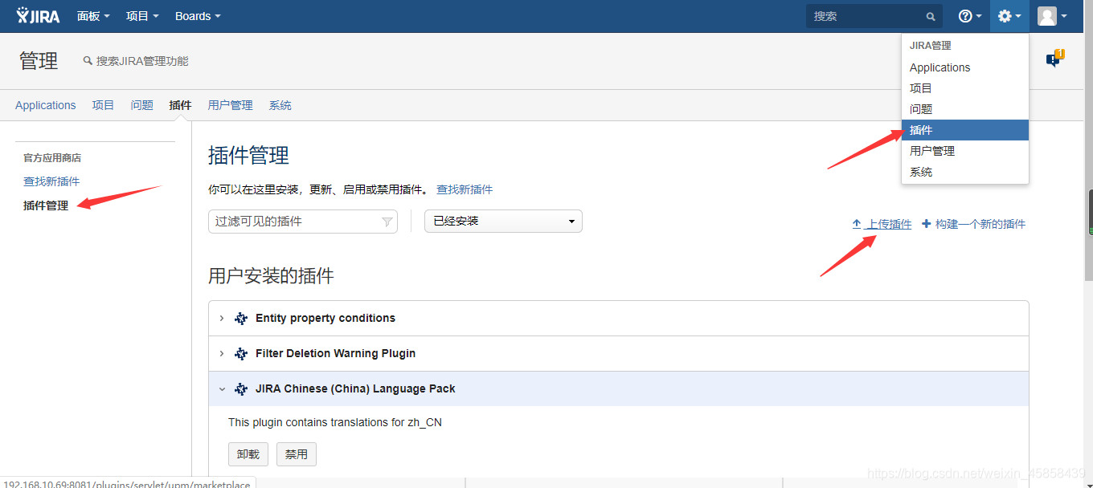Expand the Entity property conditions row
1093x488 pixels.
(x=222, y=319)
